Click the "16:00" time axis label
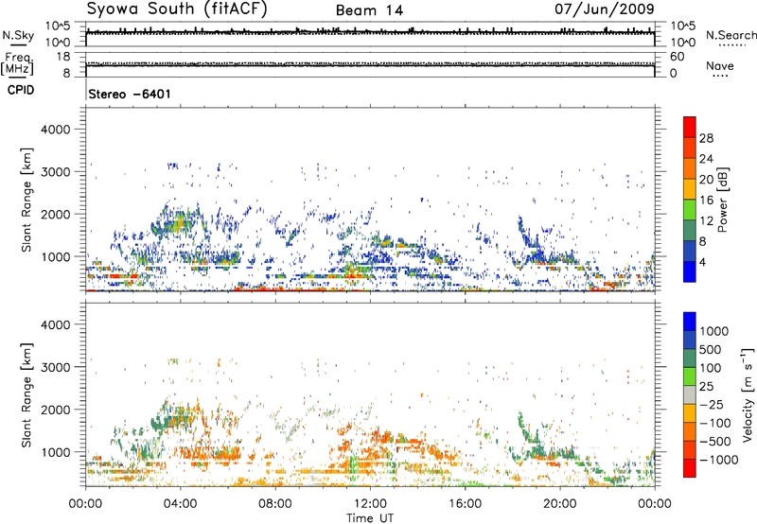757x524 pixels. click(465, 503)
